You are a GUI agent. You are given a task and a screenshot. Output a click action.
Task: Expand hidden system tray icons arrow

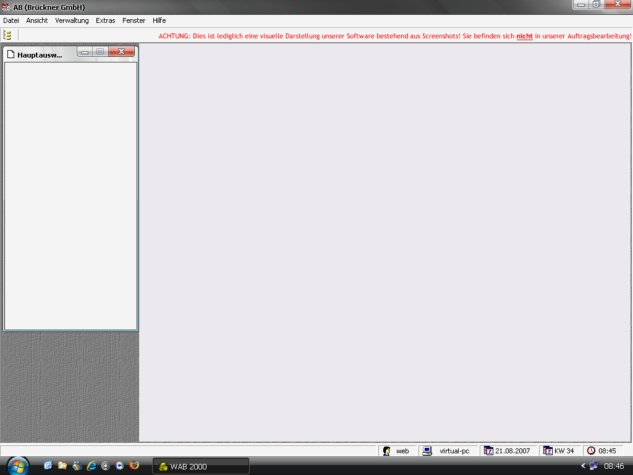pyautogui.click(x=583, y=466)
